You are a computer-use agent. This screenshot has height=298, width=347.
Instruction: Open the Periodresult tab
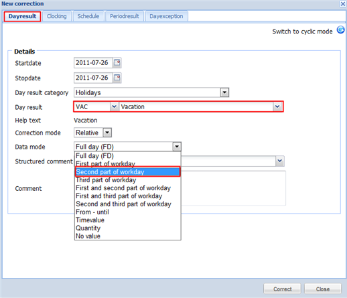coord(125,16)
